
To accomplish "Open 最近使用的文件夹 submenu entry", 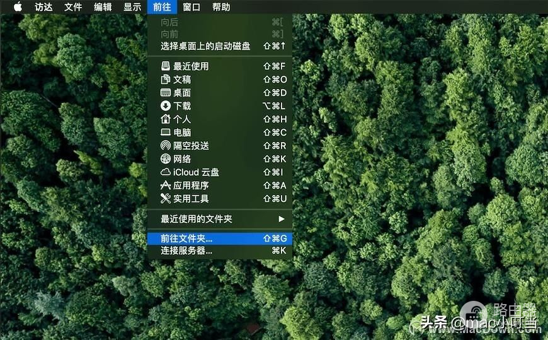I will pos(220,219).
